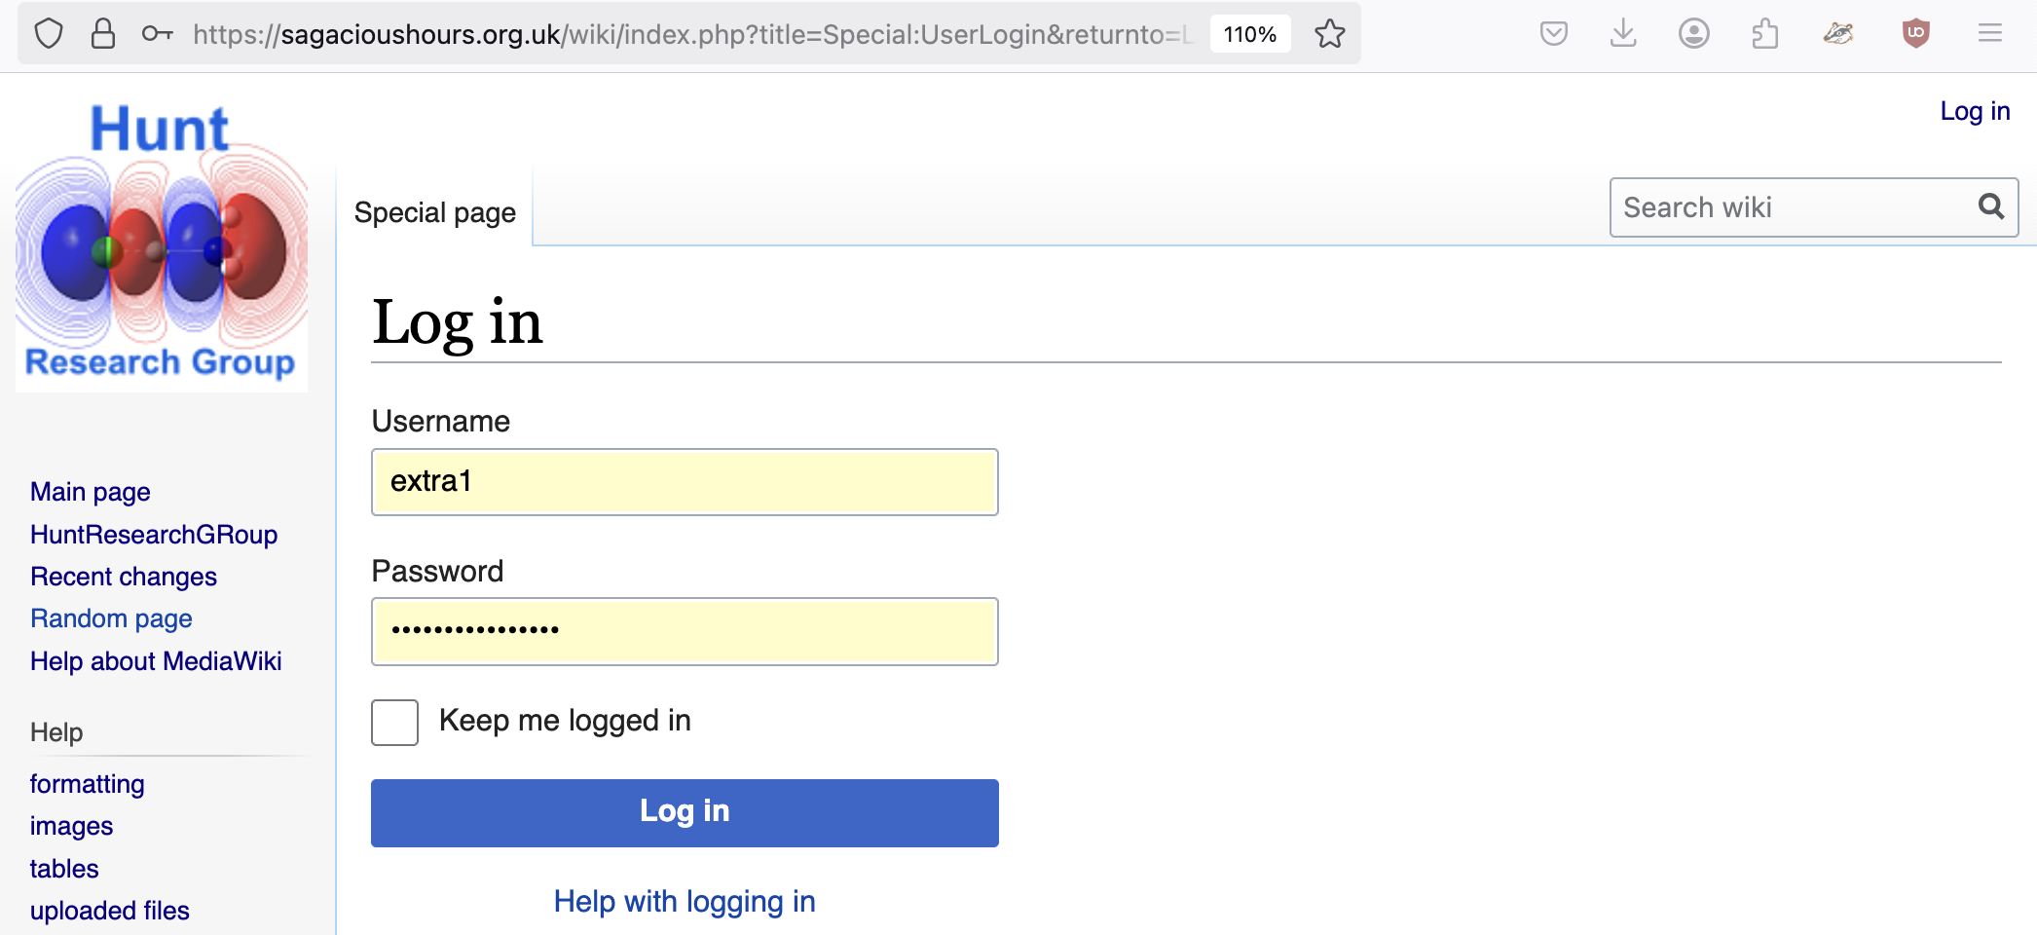Save page to Pocket
Image resolution: width=2037 pixels, height=935 pixels.
point(1553,32)
